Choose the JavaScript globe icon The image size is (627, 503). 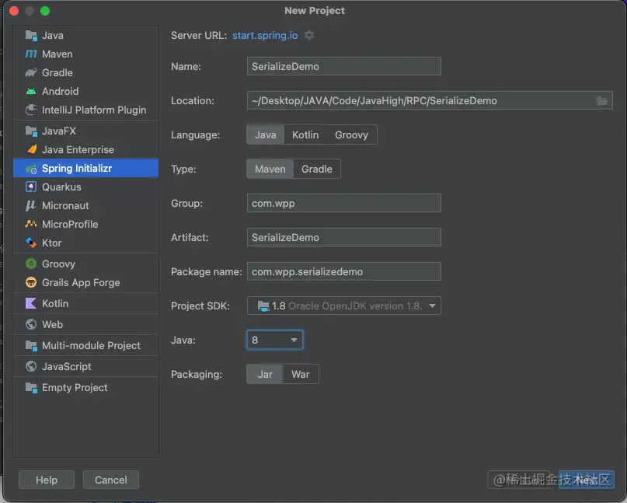(31, 366)
